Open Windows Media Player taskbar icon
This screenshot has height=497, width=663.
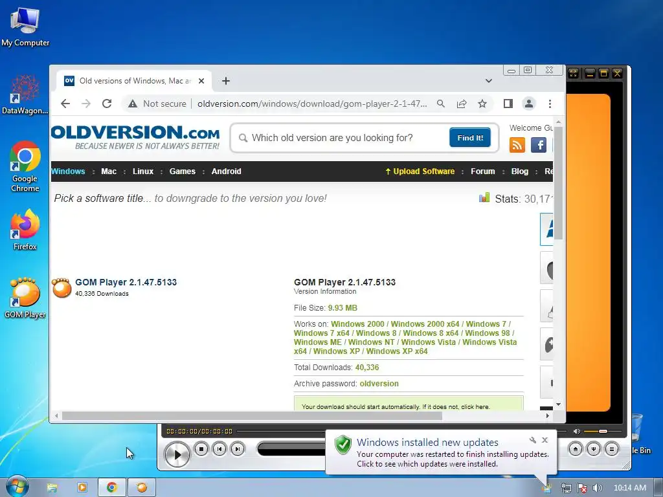pos(82,487)
